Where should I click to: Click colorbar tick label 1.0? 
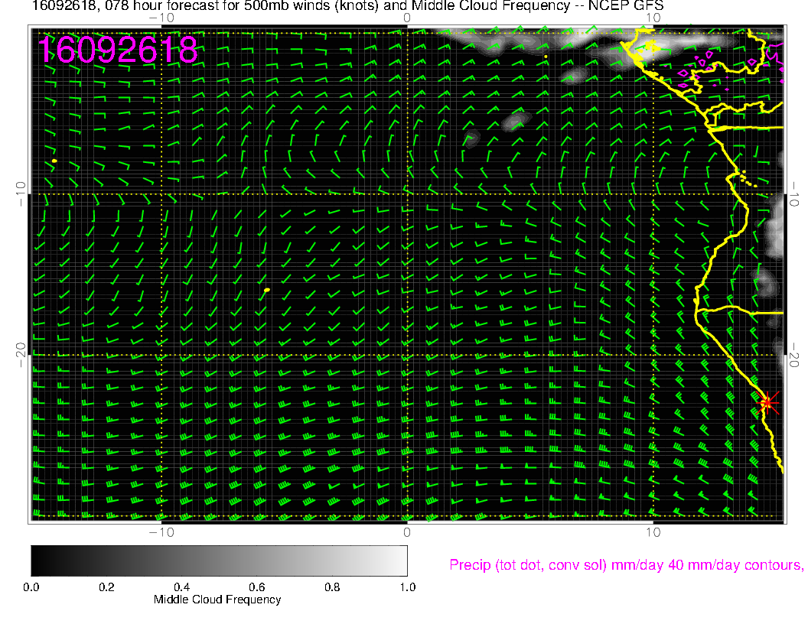pos(408,587)
